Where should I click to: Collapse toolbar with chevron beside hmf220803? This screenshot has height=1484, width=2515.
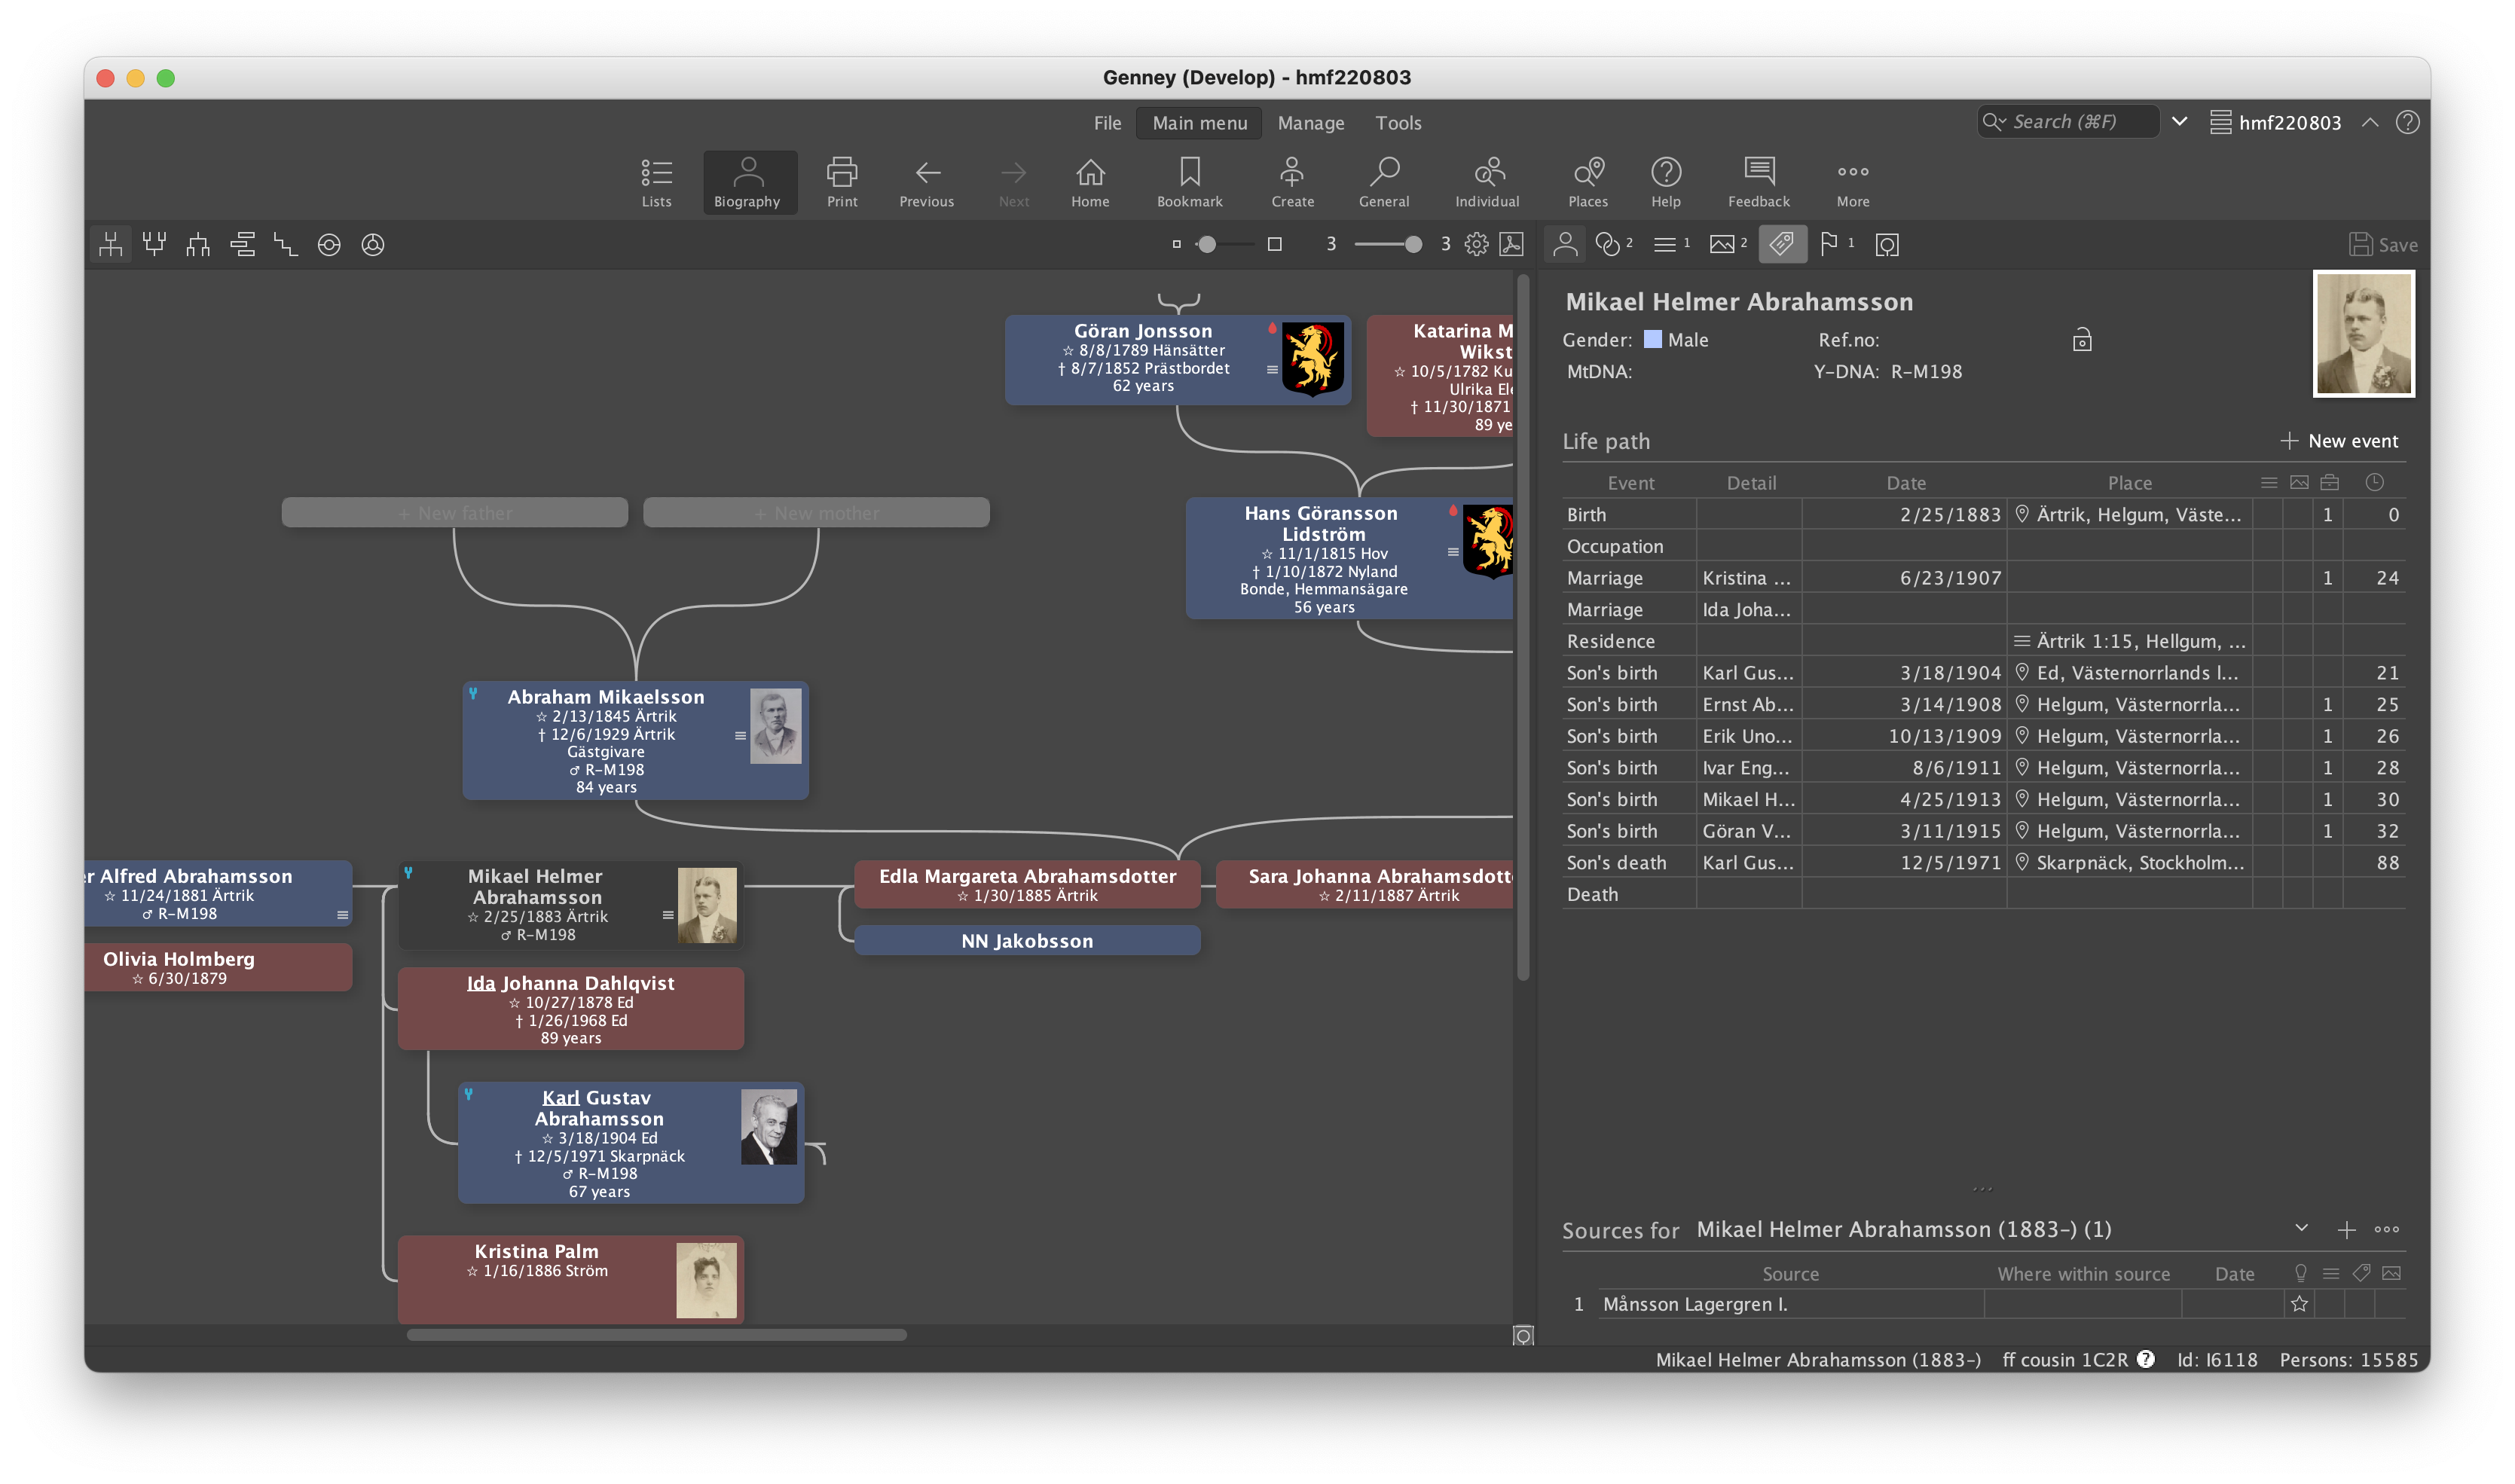[x=2369, y=122]
